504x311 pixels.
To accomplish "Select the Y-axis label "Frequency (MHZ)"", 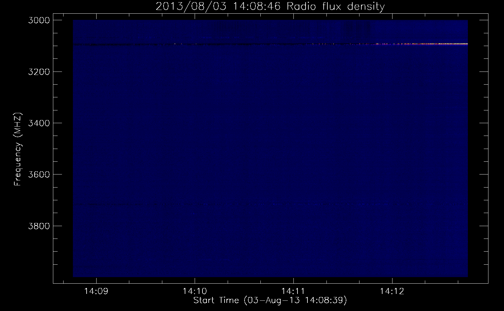I will [x=18, y=149].
